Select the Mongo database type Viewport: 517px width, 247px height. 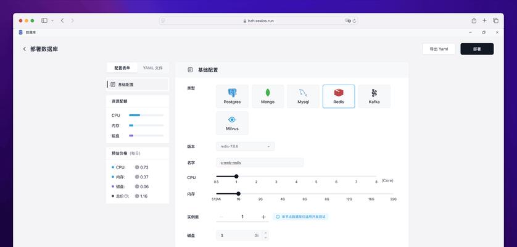click(x=268, y=96)
